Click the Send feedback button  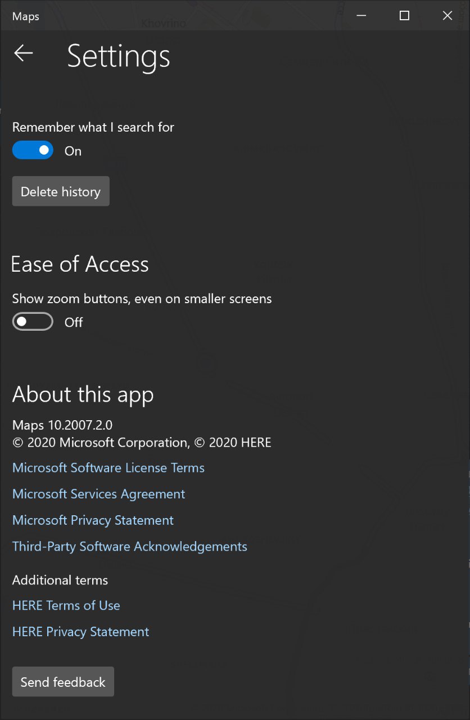coord(63,682)
